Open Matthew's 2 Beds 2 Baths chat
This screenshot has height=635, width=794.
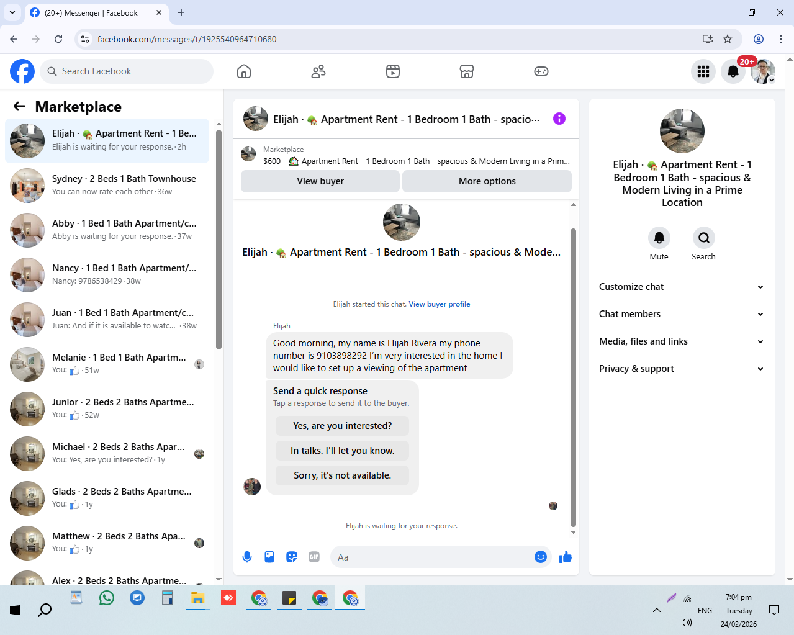point(107,543)
